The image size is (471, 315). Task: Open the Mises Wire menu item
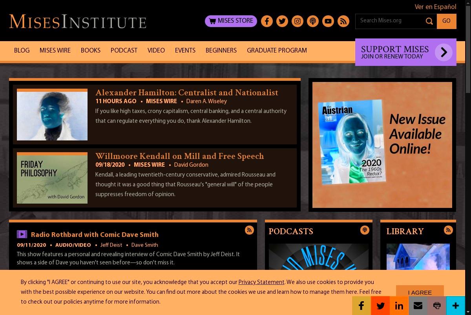pos(55,51)
